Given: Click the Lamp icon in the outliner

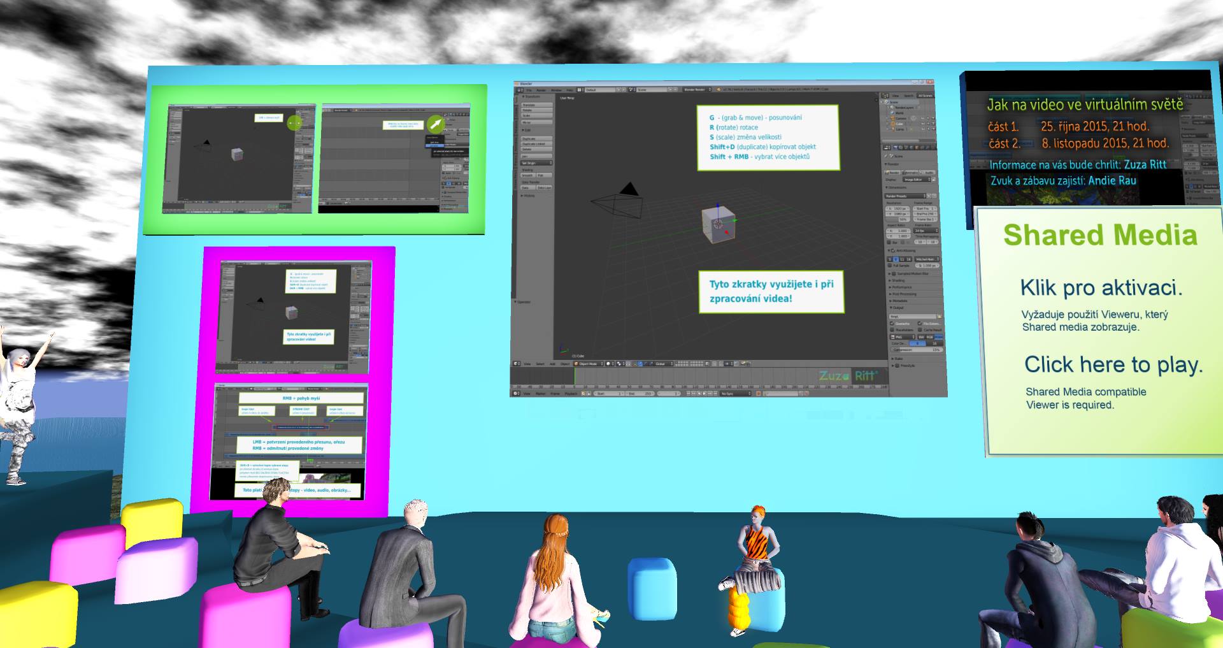Looking at the screenshot, I should pos(894,129).
